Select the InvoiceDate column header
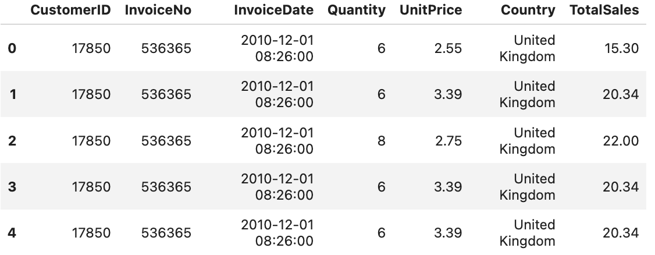The width and height of the screenshot is (655, 255). click(x=273, y=10)
